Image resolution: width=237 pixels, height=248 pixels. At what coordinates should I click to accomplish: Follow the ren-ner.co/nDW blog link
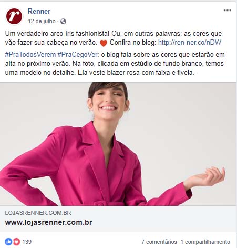pos(190,43)
